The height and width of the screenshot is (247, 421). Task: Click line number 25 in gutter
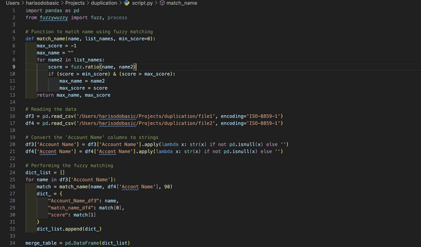tap(12, 179)
